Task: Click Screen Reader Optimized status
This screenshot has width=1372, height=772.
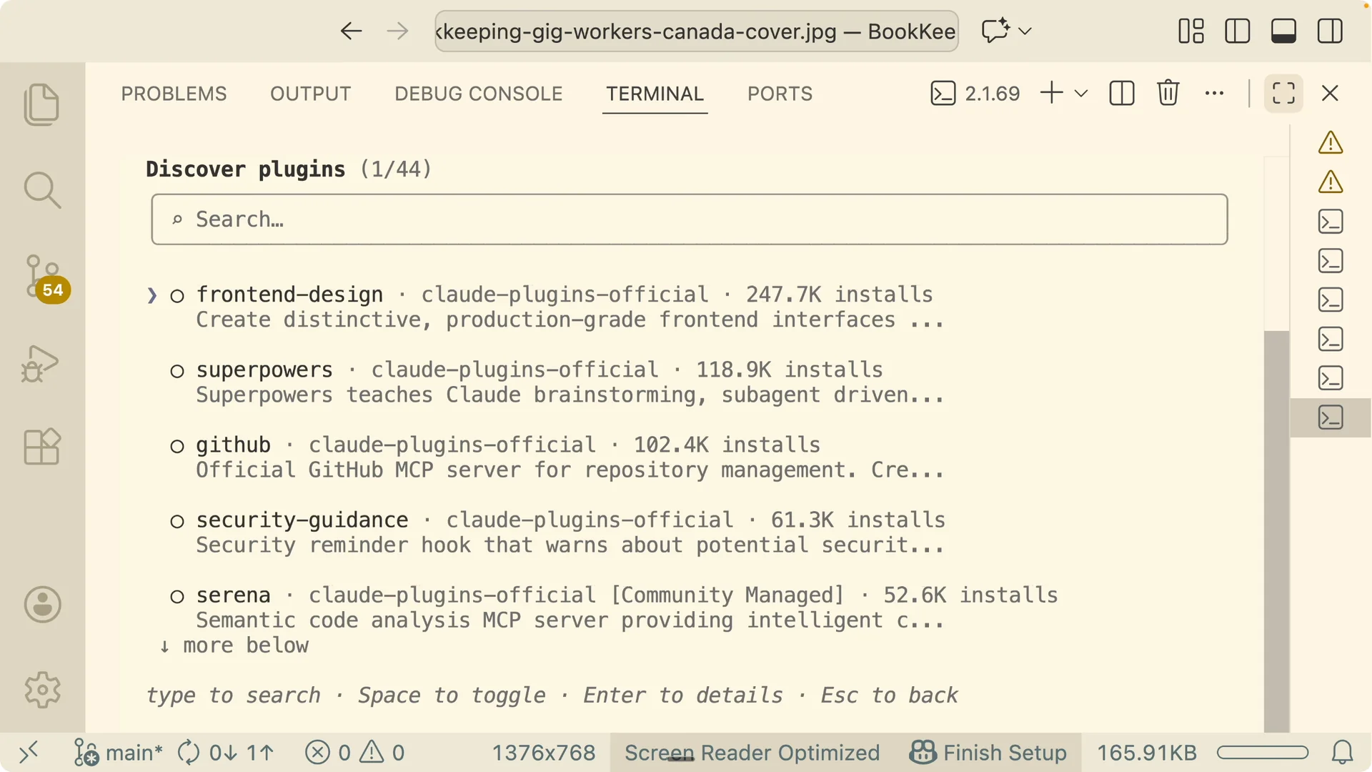Action: [x=752, y=753]
